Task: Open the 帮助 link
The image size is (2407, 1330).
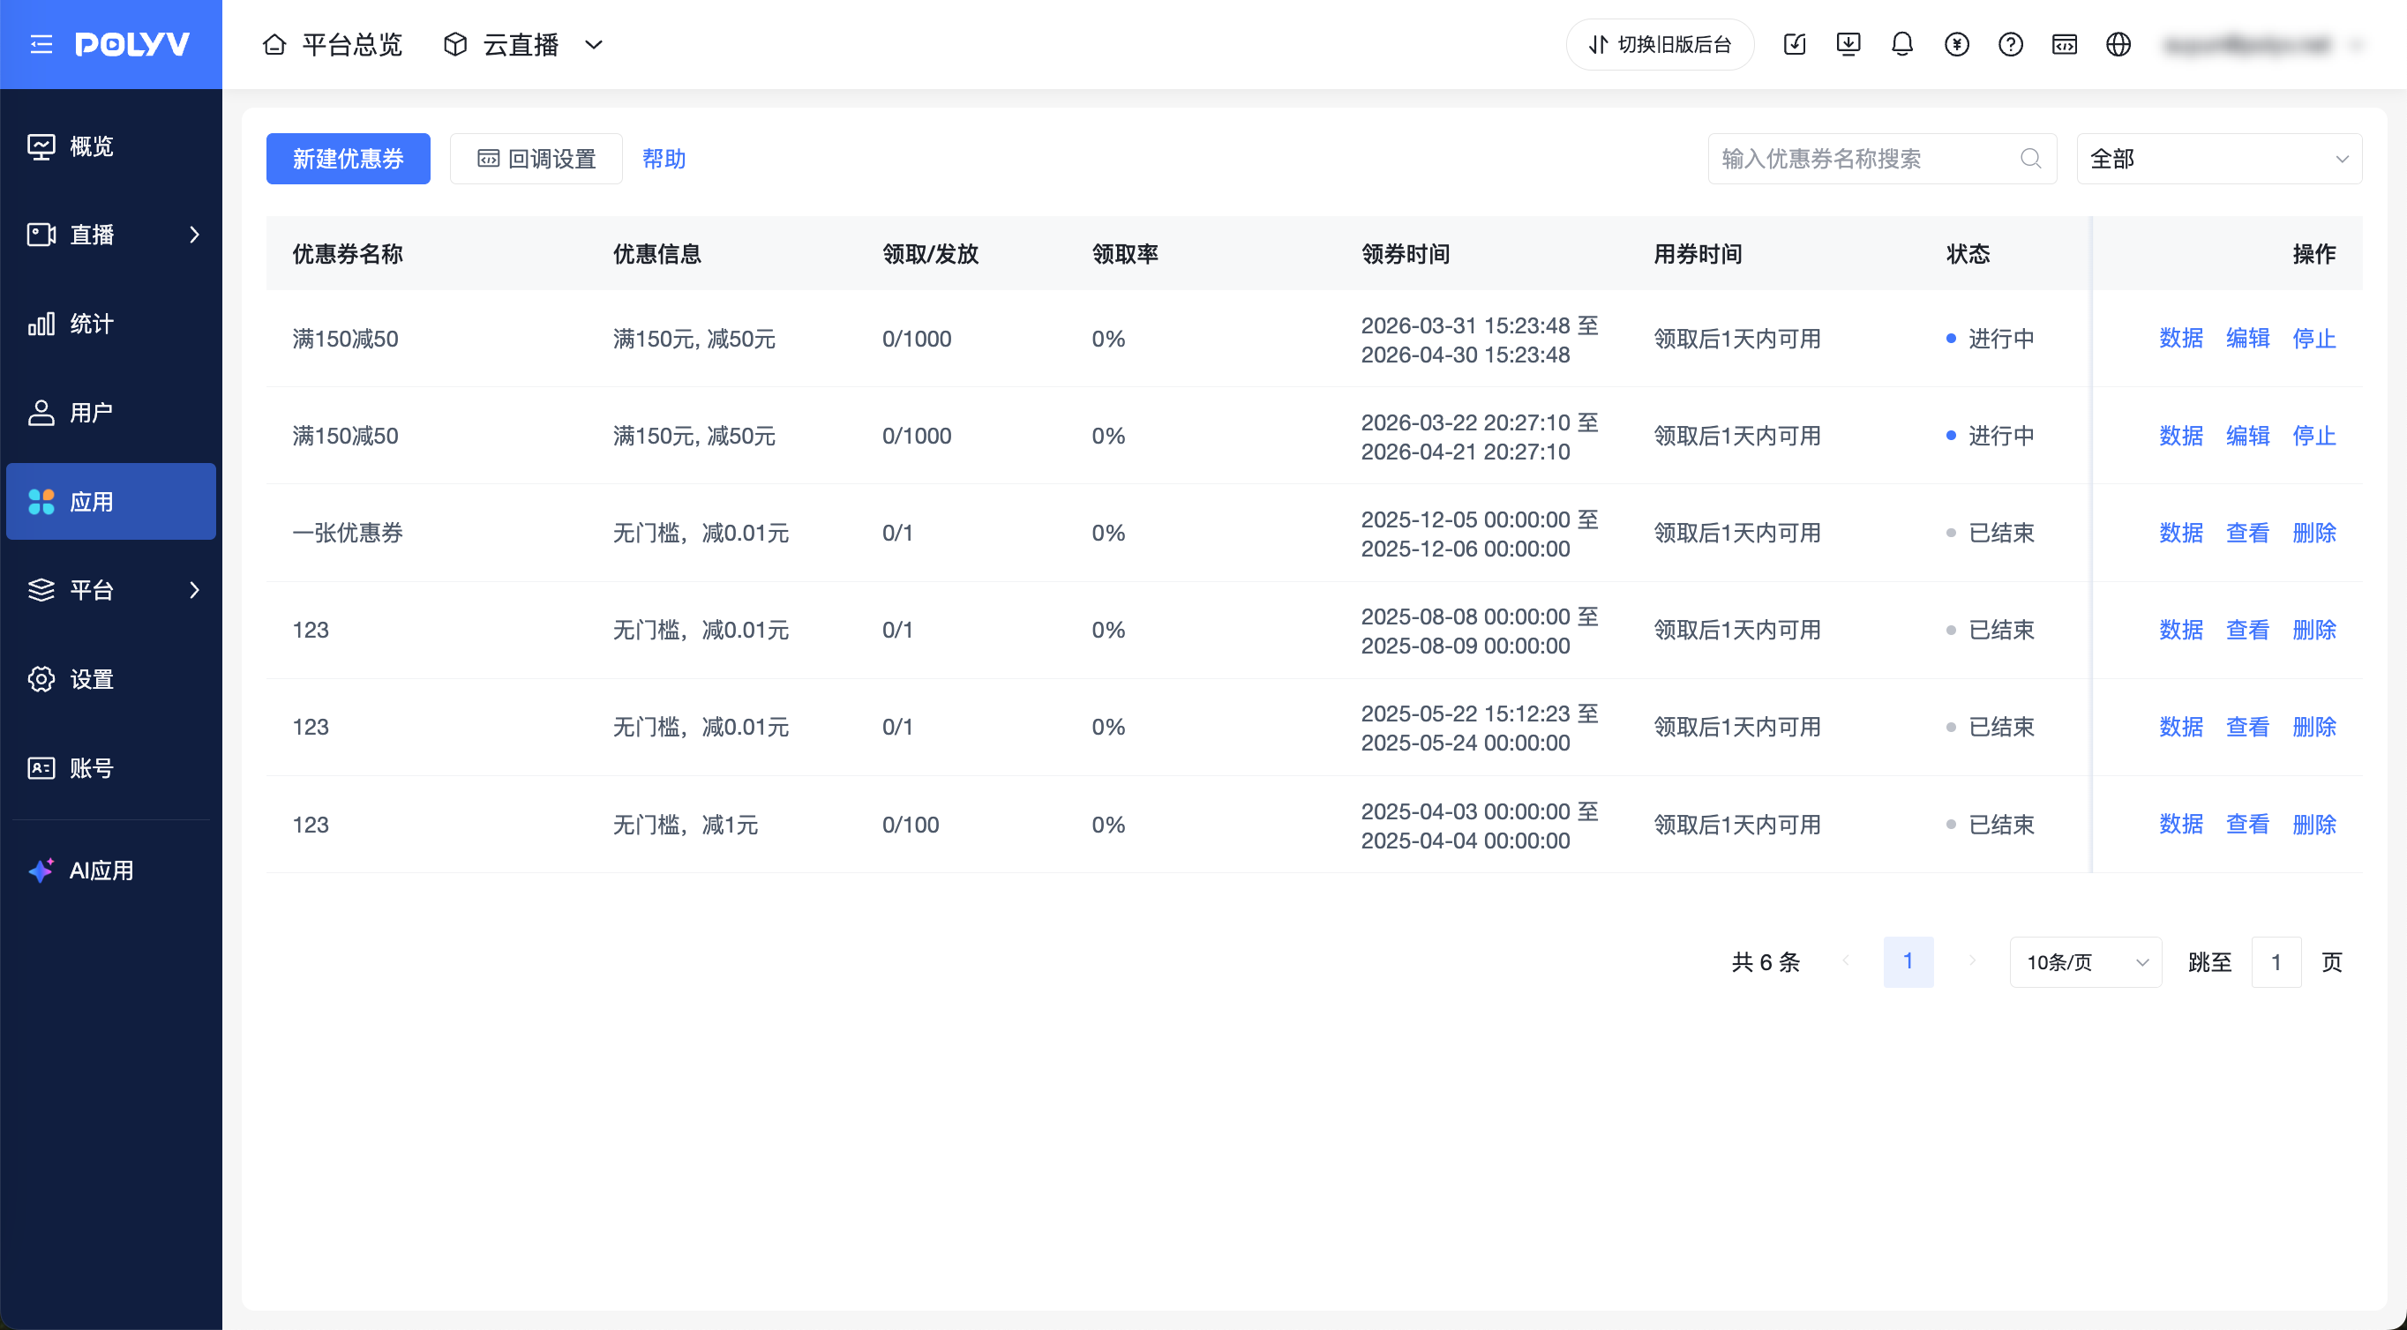Action: (664, 159)
